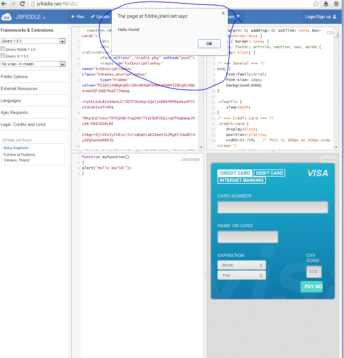Close the alert dialog with X
The width and height of the screenshot is (344, 358).
click(223, 13)
